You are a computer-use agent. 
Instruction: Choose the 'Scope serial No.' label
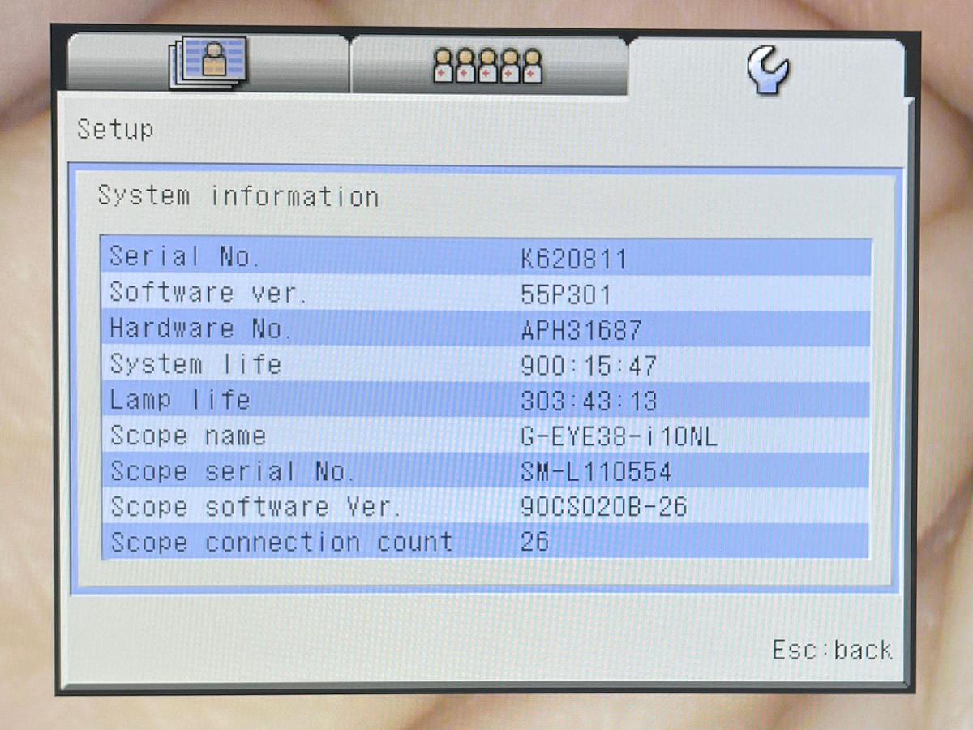232,471
